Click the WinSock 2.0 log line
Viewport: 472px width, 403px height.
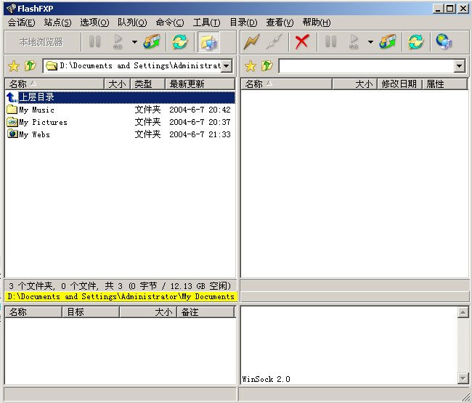[x=266, y=379]
